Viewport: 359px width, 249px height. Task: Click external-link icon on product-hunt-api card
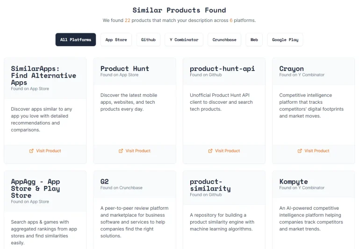210,151
